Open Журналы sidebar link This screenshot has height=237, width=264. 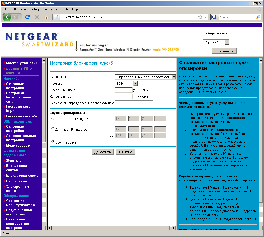pos(14,160)
